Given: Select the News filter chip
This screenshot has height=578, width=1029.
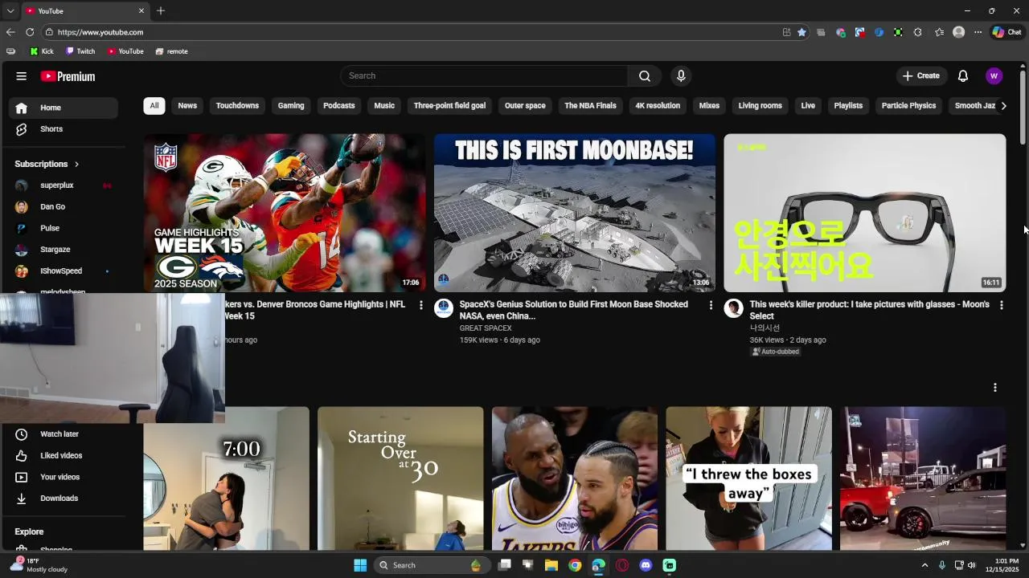Looking at the screenshot, I should point(187,106).
